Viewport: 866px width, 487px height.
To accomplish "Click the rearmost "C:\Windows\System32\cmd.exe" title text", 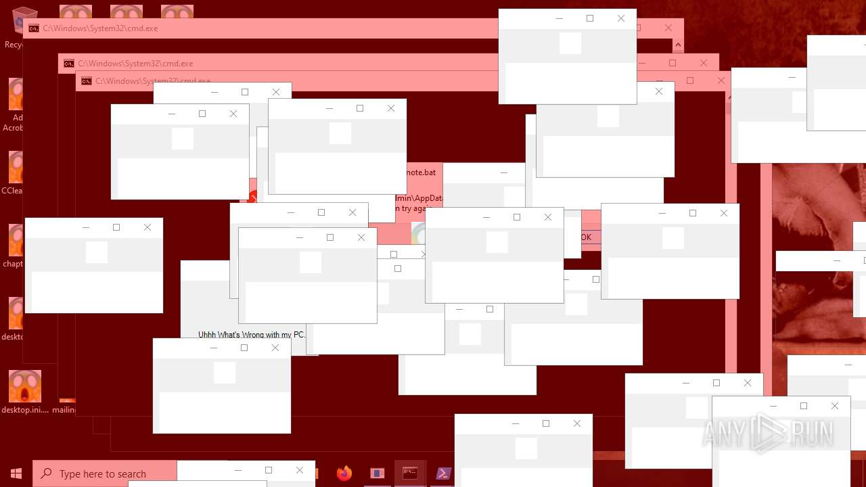I will pos(100,28).
